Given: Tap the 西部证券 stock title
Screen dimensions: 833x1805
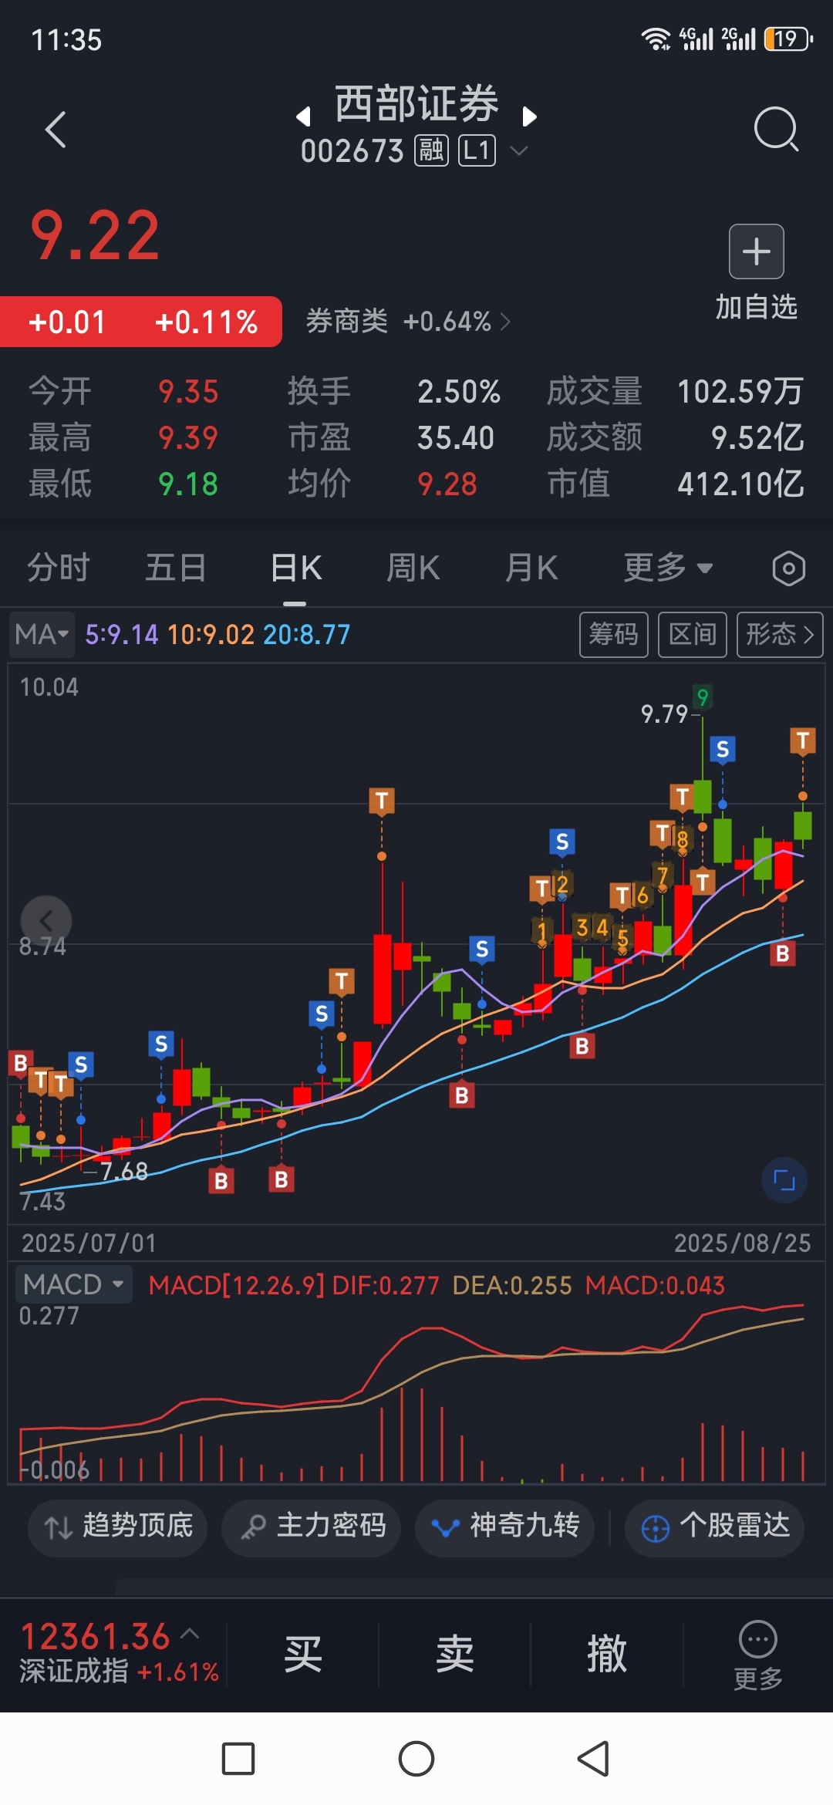Looking at the screenshot, I should click(x=416, y=103).
